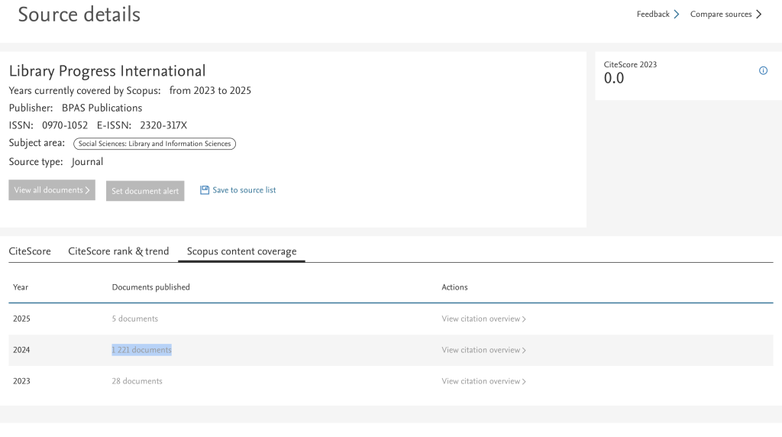
Task: Open the 1 221 documents link for 2024
Action: tap(141, 350)
